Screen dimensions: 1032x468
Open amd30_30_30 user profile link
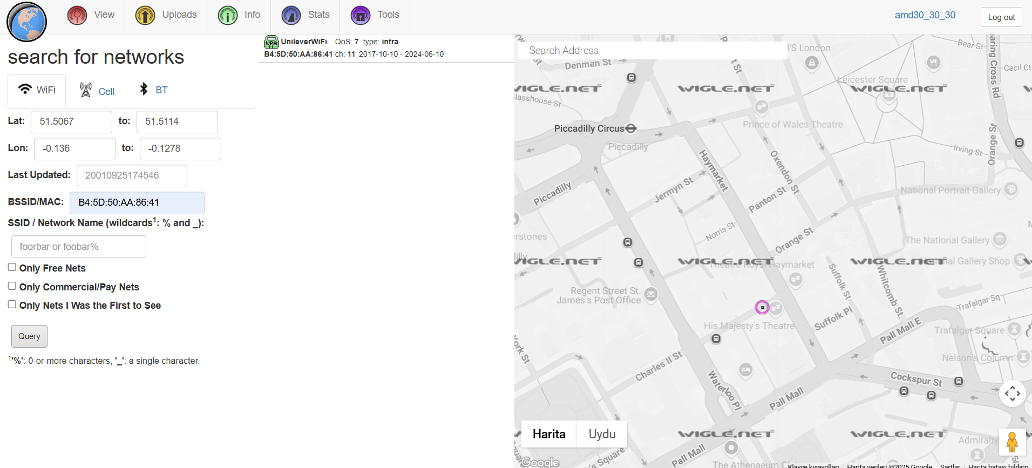[x=925, y=15]
